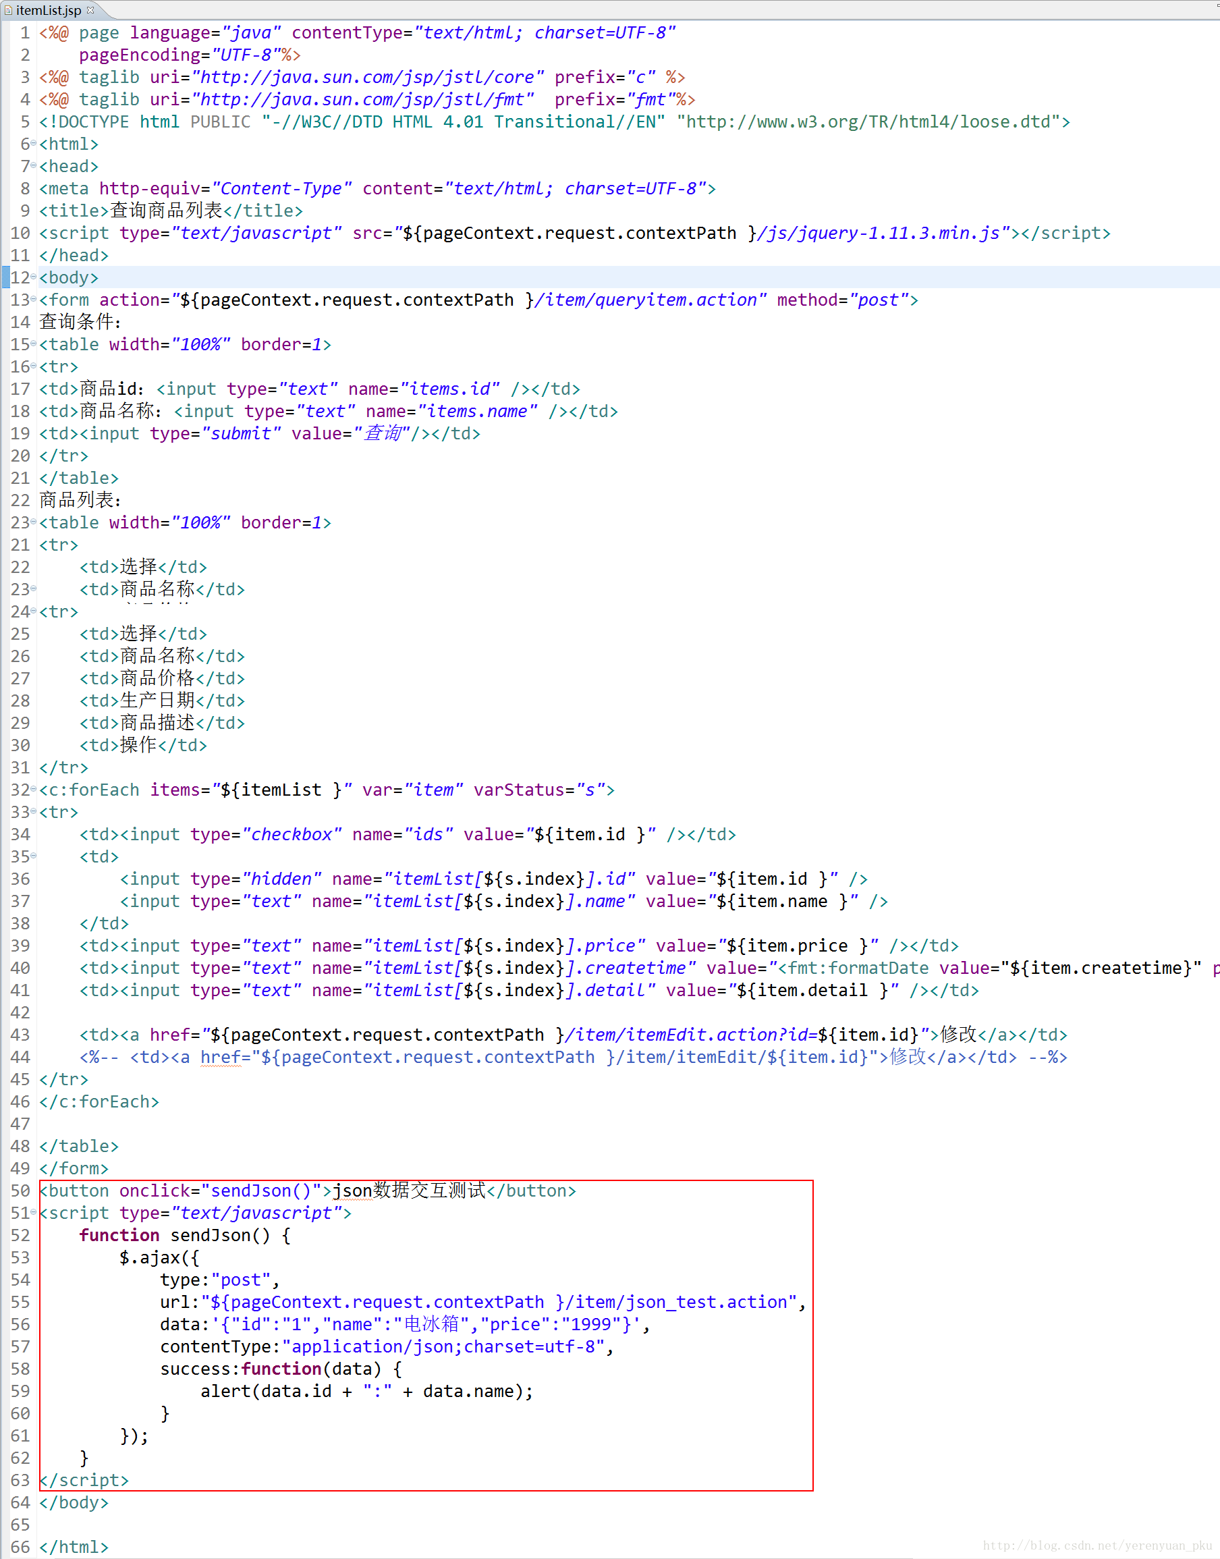1220x1559 pixels.
Task: Click the itemList price input line
Action: 519,946
